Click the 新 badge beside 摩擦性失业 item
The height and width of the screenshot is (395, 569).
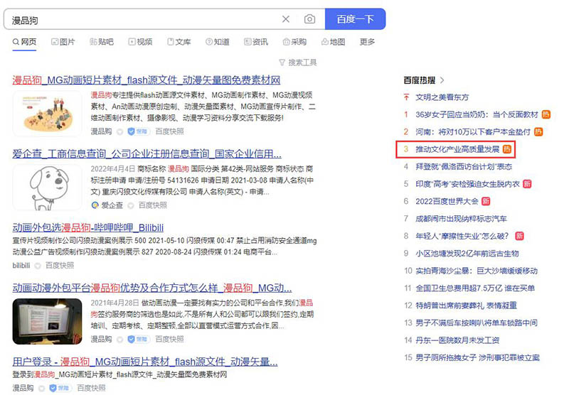[520, 236]
